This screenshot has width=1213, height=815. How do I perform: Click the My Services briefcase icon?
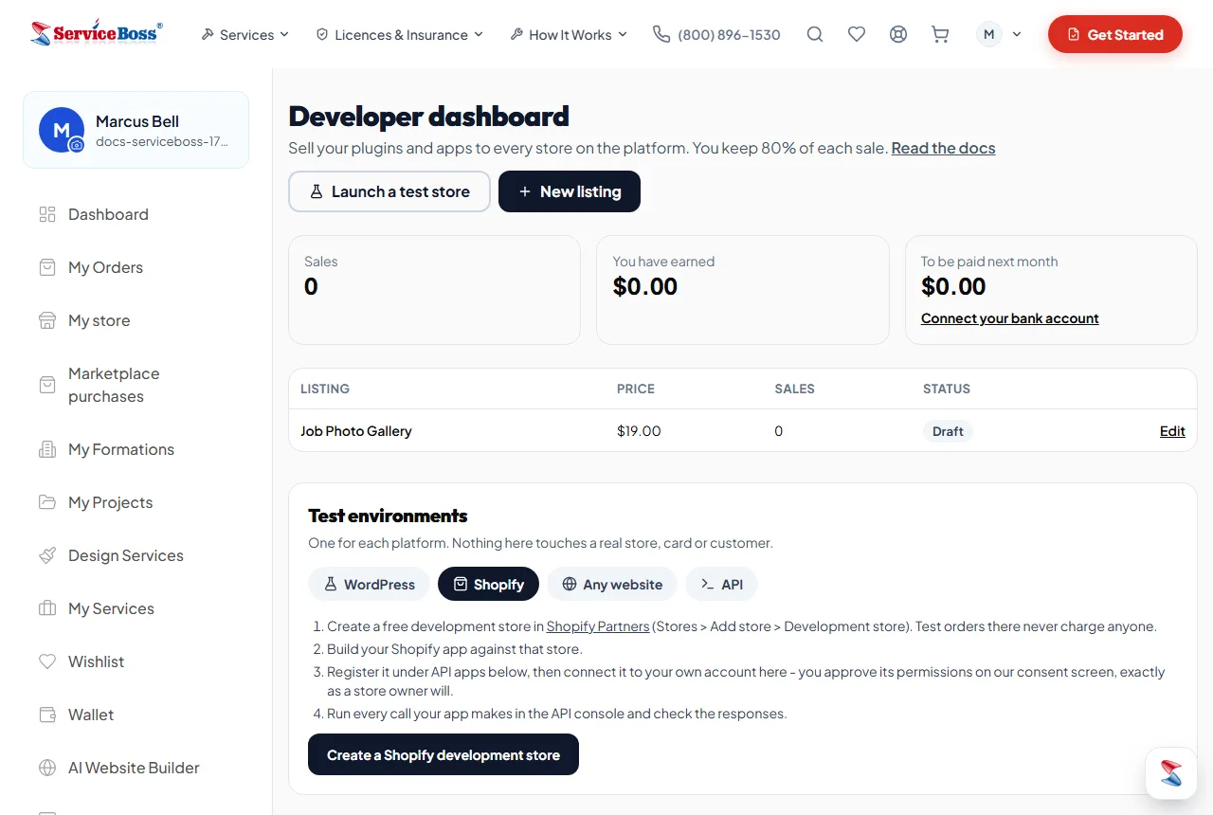47,608
